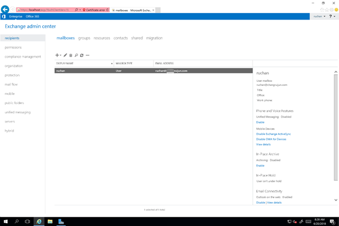
Task: Open the organization section
Action: (x=14, y=66)
